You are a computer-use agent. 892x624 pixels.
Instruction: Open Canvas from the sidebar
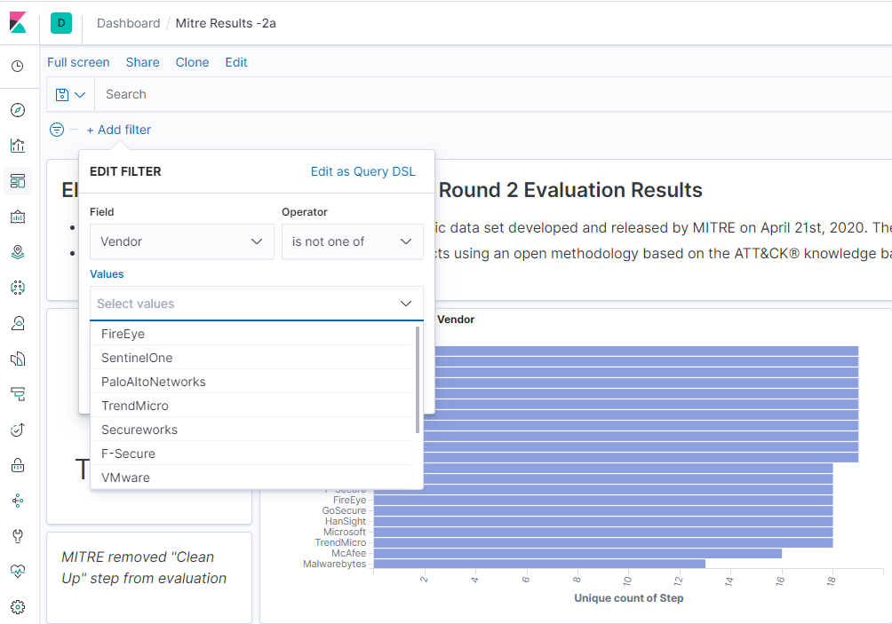tap(18, 217)
